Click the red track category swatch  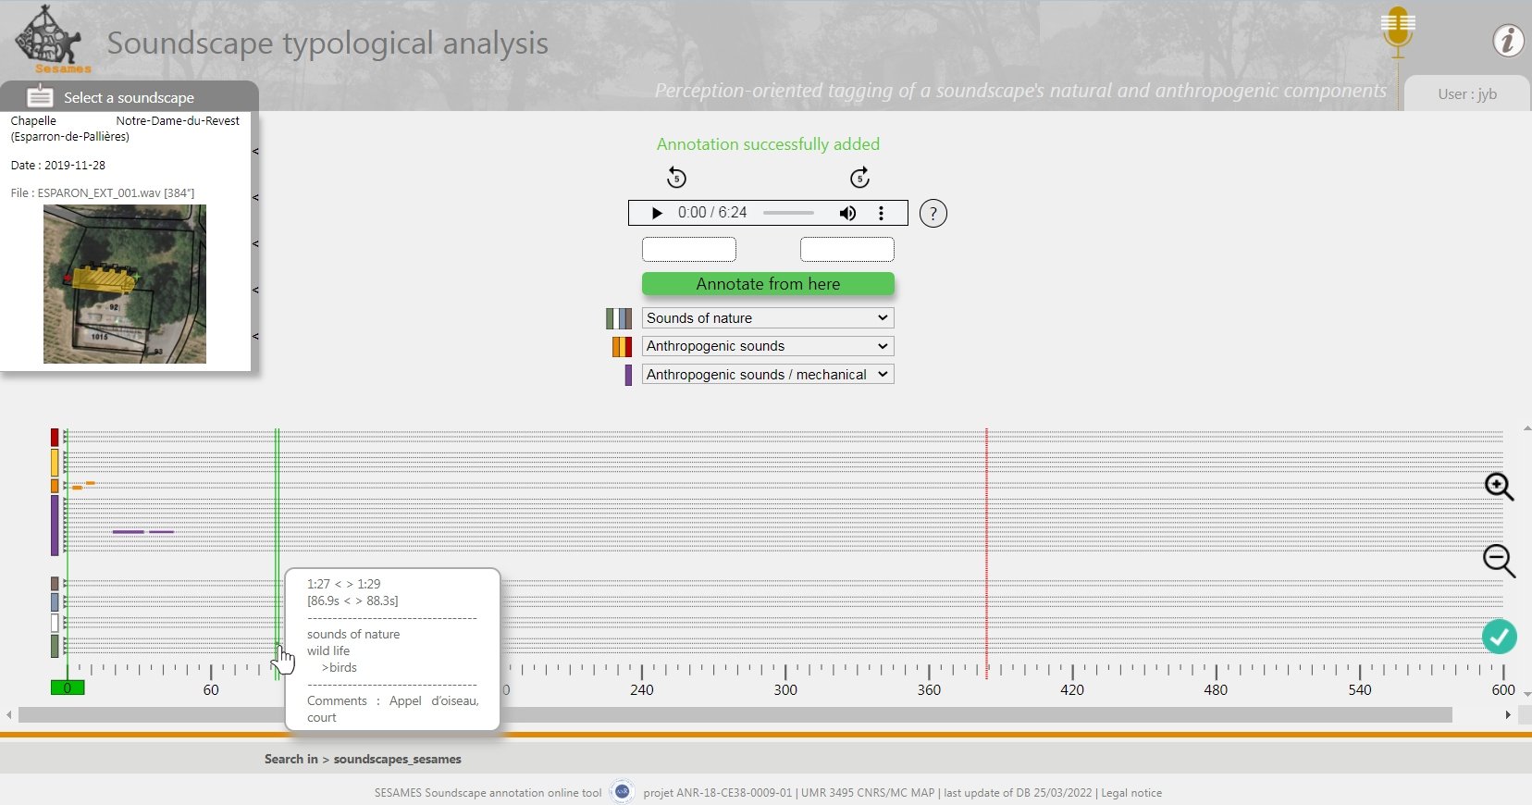click(x=55, y=438)
